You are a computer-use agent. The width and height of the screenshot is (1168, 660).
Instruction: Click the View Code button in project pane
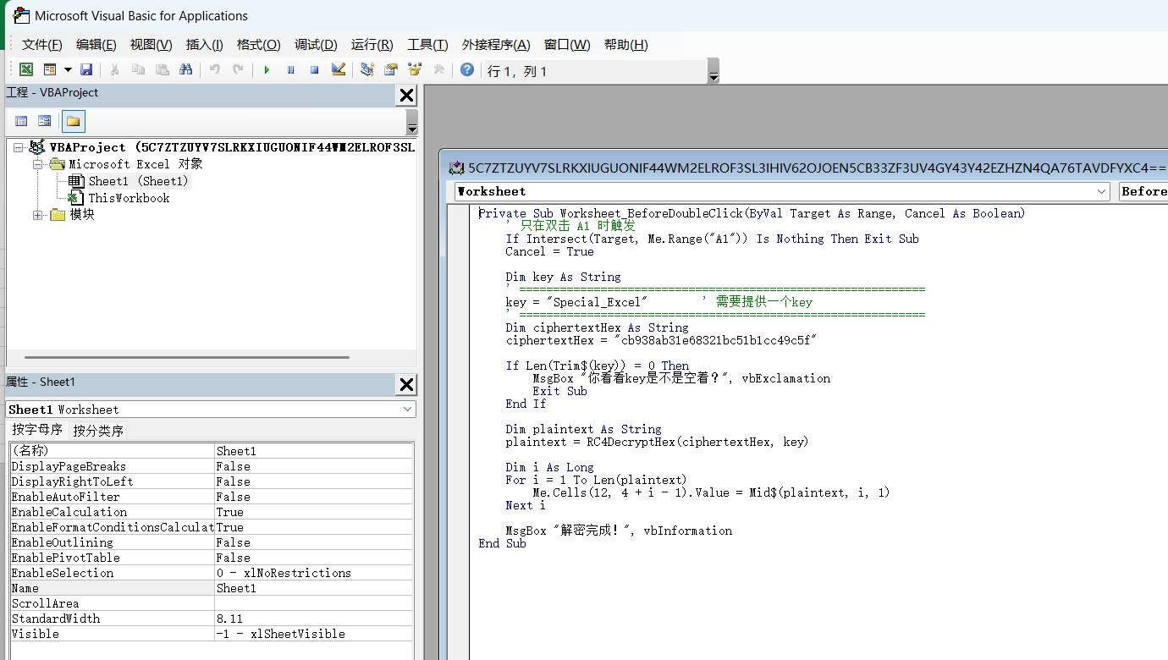[x=21, y=121]
